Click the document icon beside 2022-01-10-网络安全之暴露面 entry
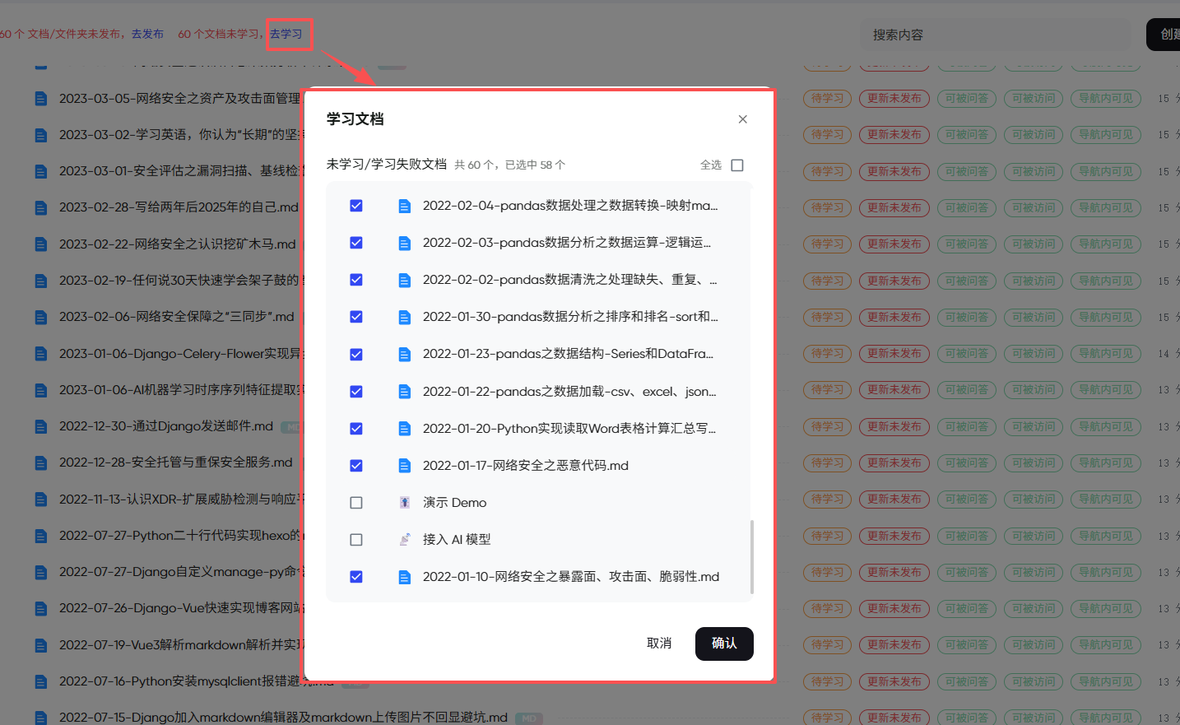Image resolution: width=1180 pixels, height=725 pixels. tap(405, 576)
